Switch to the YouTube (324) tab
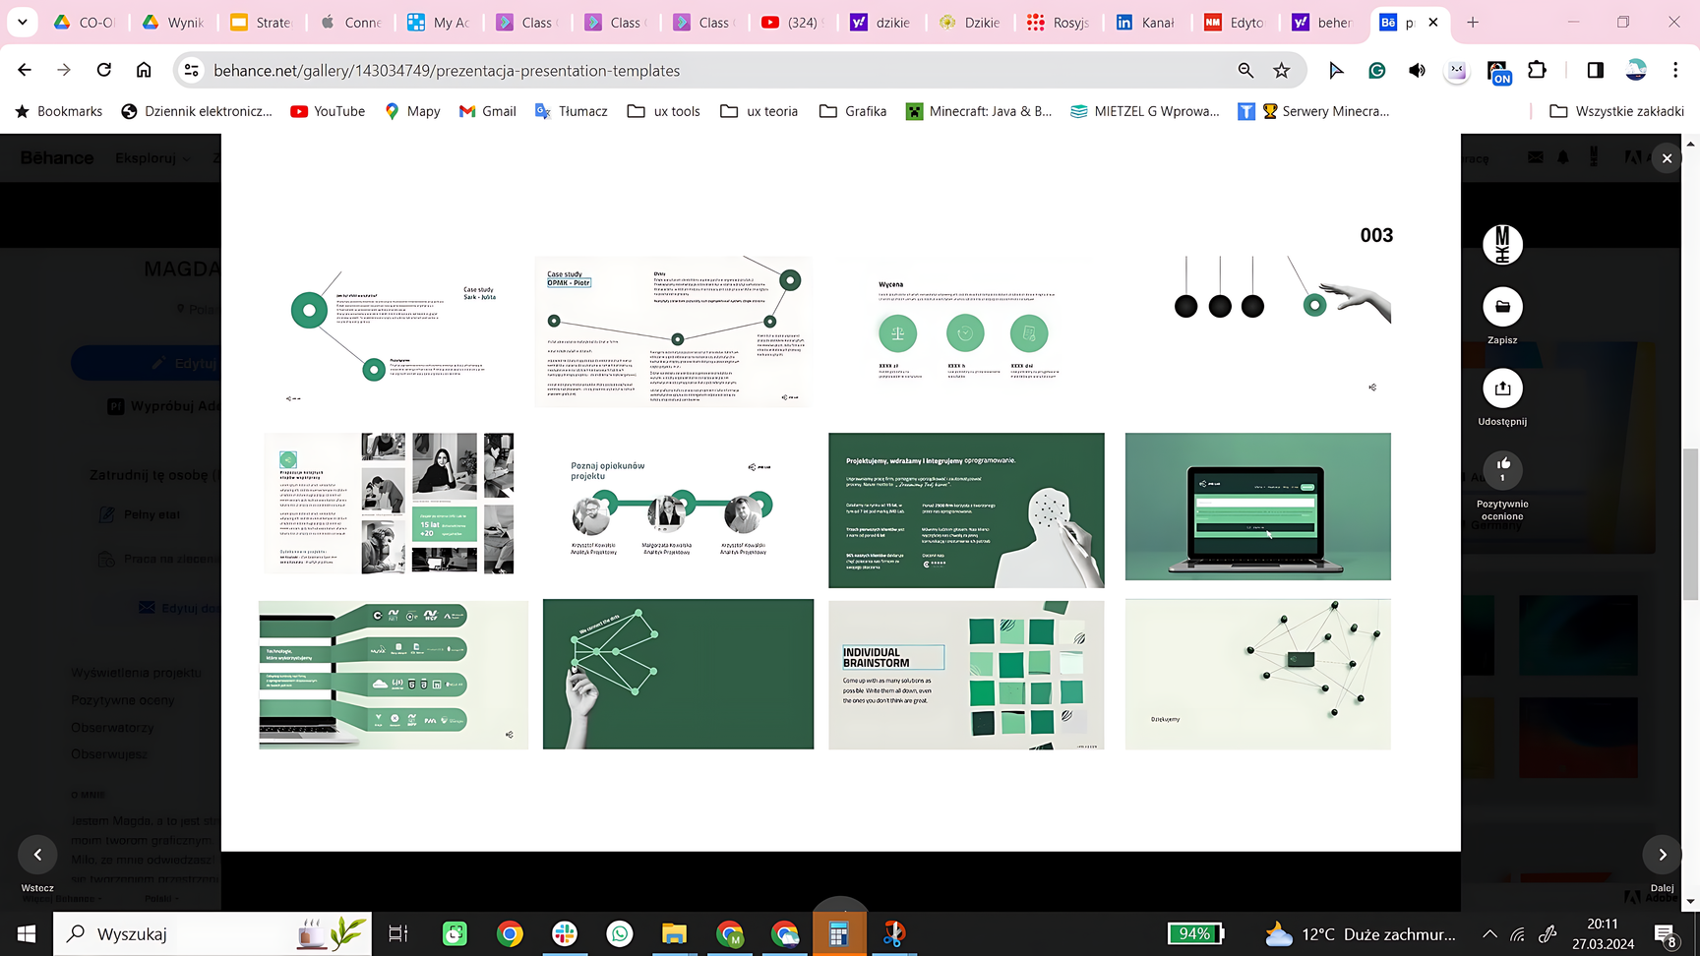 click(x=793, y=22)
